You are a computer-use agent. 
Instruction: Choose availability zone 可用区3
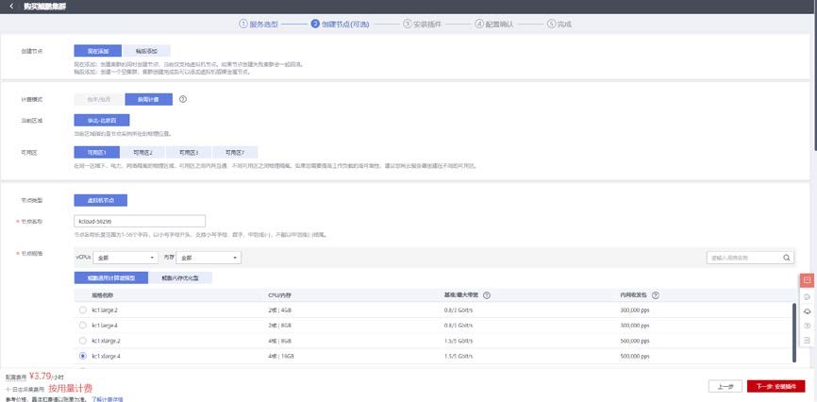pyautogui.click(x=189, y=152)
